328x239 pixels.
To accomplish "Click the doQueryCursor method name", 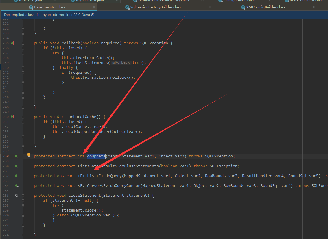I will (125, 186).
